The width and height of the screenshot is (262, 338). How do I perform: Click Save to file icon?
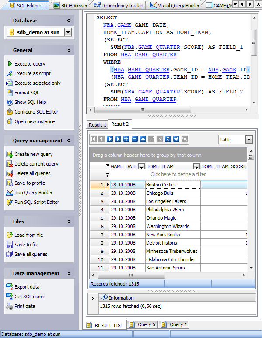(10, 245)
